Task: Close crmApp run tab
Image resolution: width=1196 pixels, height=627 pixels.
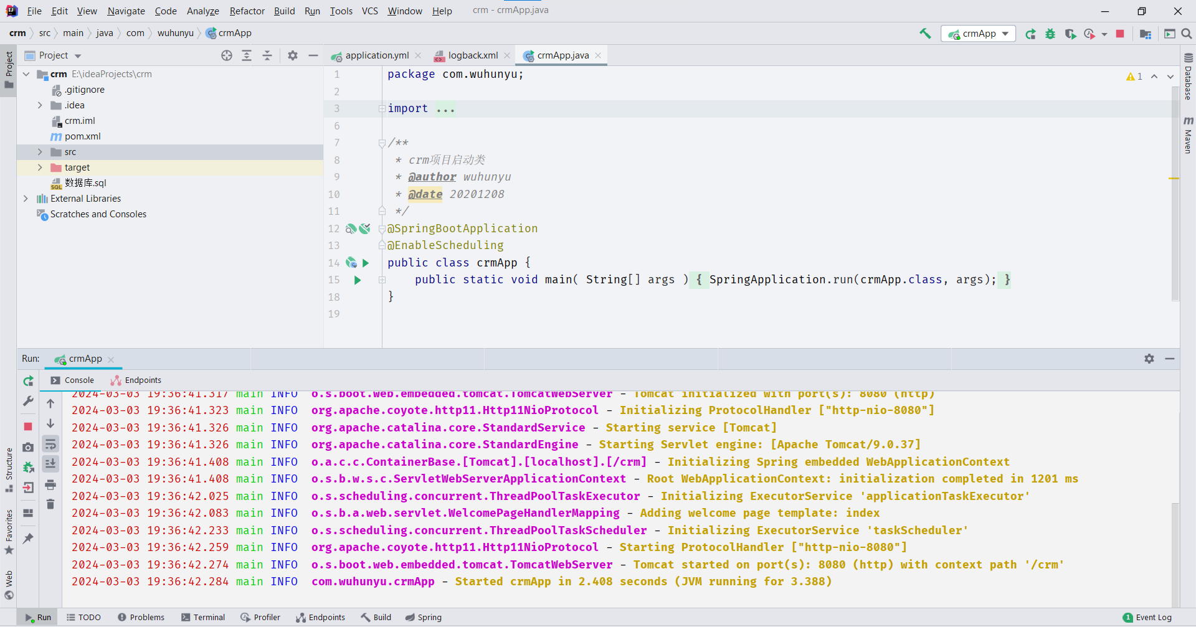Action: coord(111,359)
